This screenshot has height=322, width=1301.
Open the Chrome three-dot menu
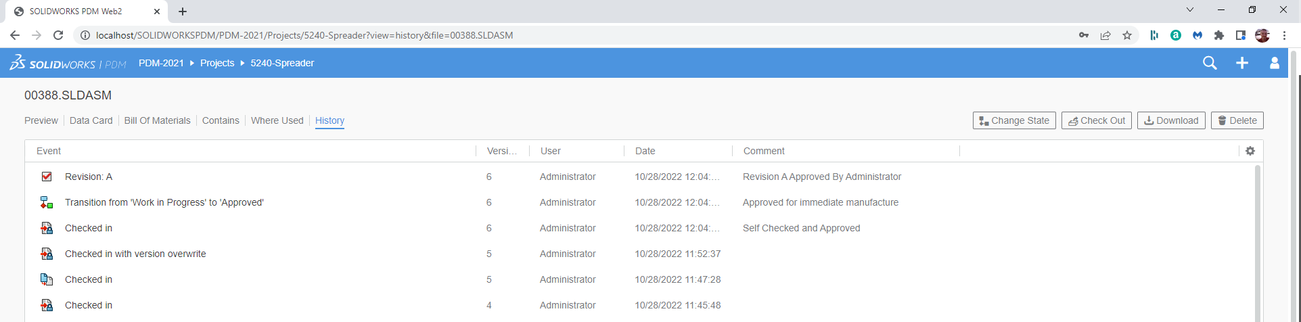pyautogui.click(x=1284, y=35)
